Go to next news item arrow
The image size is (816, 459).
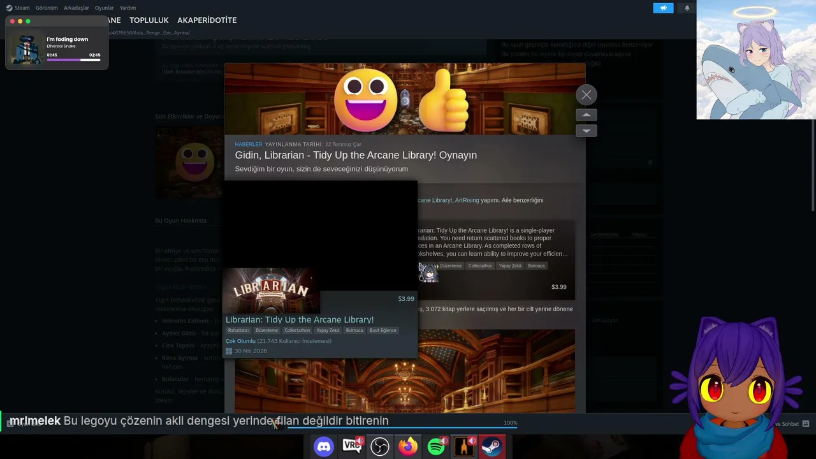tap(586, 131)
